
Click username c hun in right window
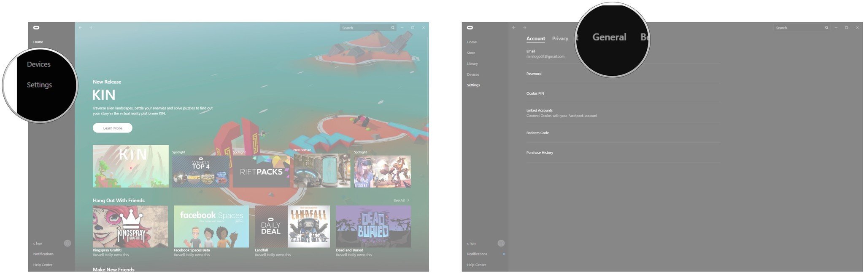click(471, 244)
